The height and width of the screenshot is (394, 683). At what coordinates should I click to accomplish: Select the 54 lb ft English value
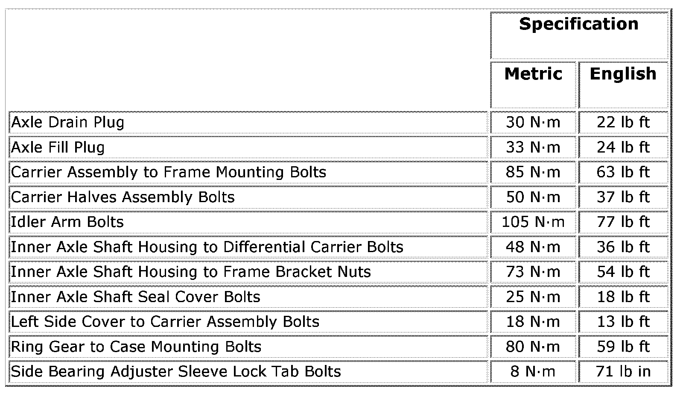click(x=623, y=272)
